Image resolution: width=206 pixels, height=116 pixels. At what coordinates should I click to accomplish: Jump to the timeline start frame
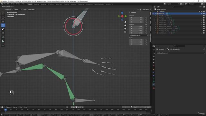72,107
